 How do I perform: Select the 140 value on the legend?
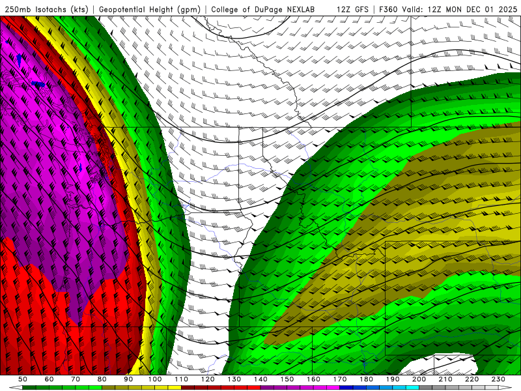260,379
